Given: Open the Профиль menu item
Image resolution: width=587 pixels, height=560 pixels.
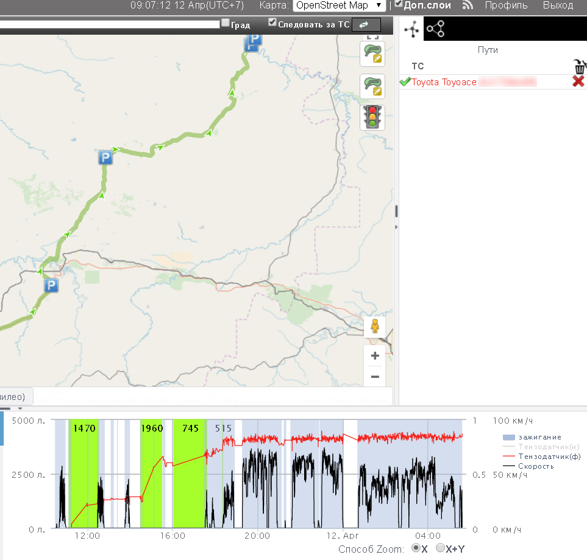Looking at the screenshot, I should tap(506, 5).
